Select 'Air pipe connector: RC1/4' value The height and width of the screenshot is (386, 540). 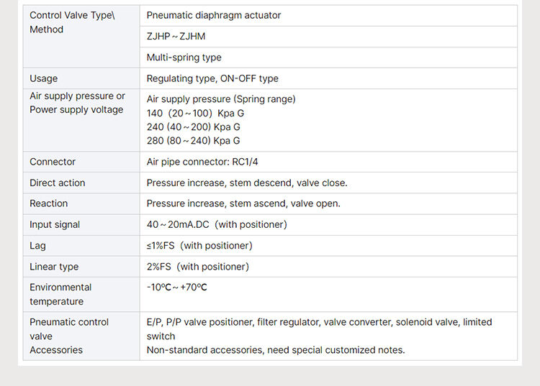point(202,162)
